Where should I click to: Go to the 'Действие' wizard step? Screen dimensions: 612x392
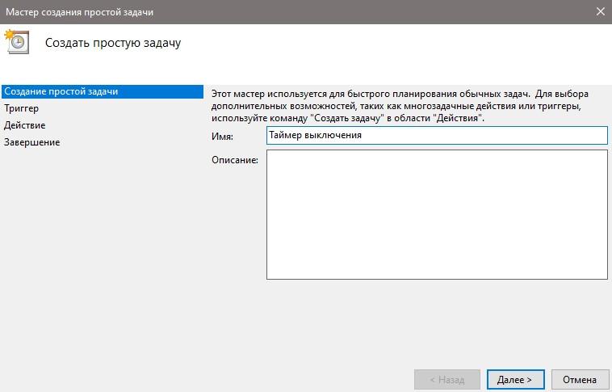click(24, 125)
